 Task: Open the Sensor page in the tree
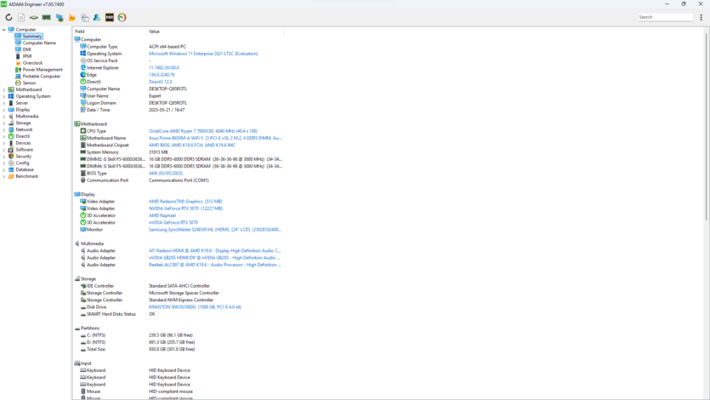pyautogui.click(x=30, y=83)
